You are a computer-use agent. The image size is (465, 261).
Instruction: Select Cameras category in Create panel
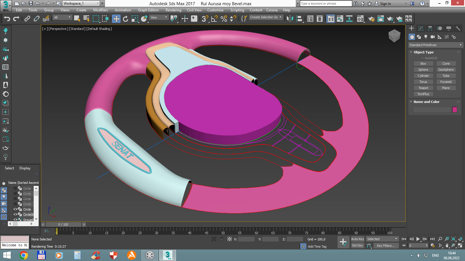pyautogui.click(x=433, y=37)
